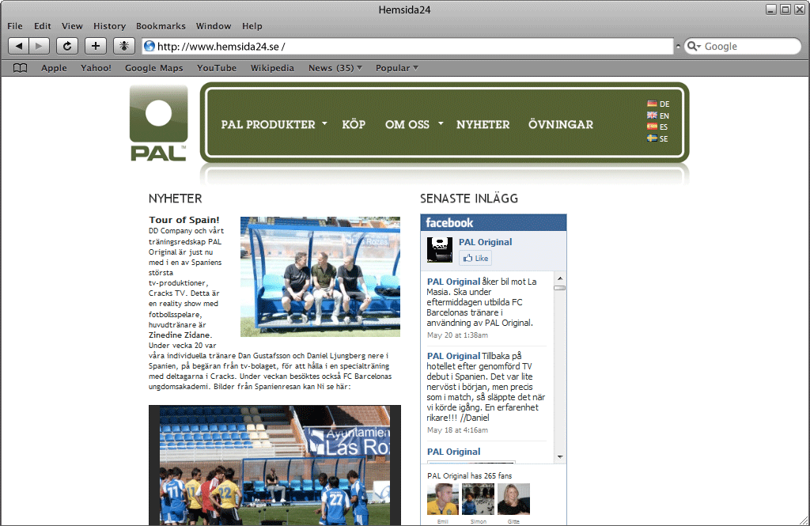Click the browser Back arrow button
The image size is (810, 526).
(19, 46)
